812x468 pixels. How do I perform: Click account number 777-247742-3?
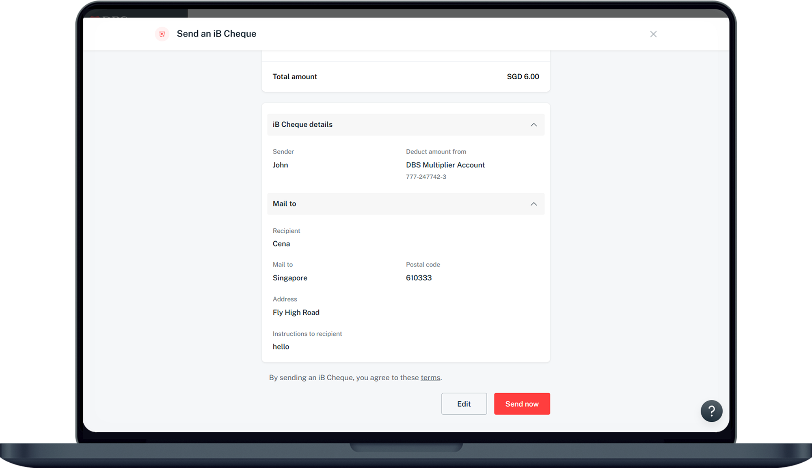click(426, 177)
